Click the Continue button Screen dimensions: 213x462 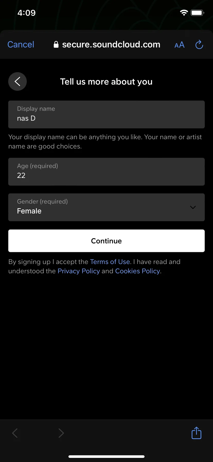pos(106,241)
